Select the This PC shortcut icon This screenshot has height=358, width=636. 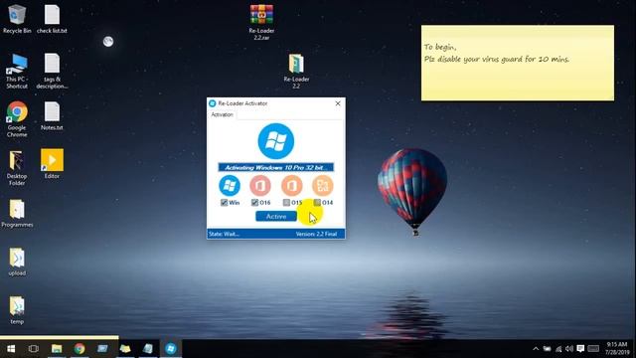point(17,71)
